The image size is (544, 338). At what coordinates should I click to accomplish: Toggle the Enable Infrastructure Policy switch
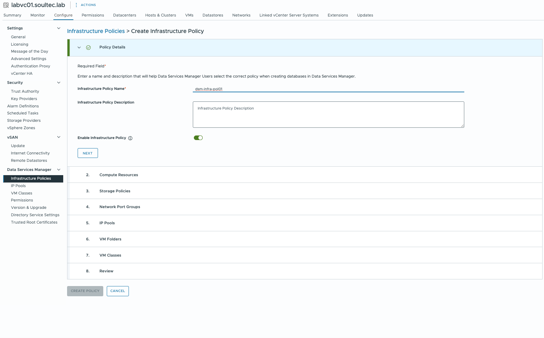point(198,138)
